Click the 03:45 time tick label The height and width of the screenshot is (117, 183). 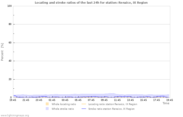[x=65, y=100]
